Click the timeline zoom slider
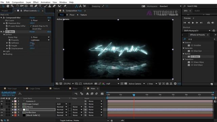The height and width of the screenshot is (122, 217). click(112, 121)
